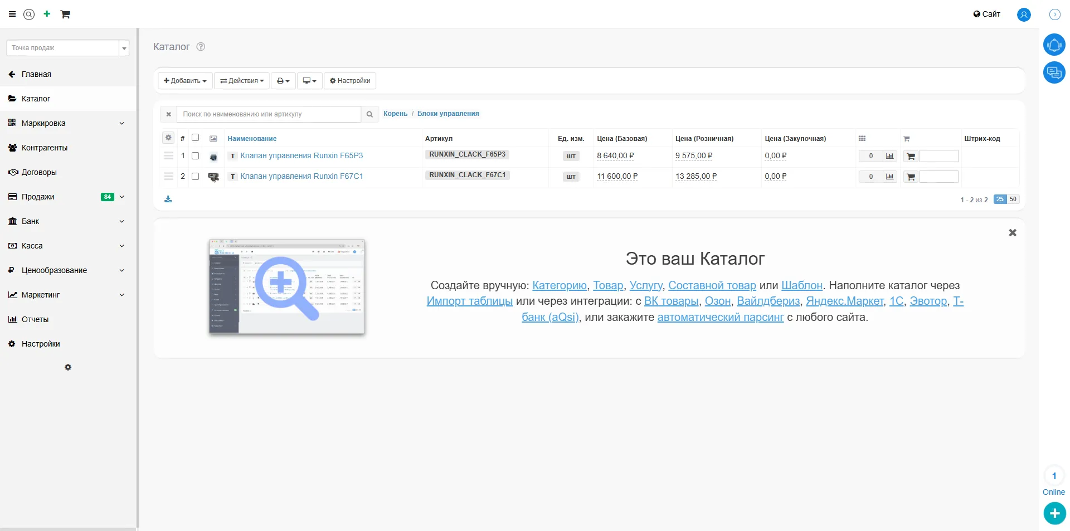The height and width of the screenshot is (531, 1070).
Task: Open the user profile avatar icon
Action: 1024,14
